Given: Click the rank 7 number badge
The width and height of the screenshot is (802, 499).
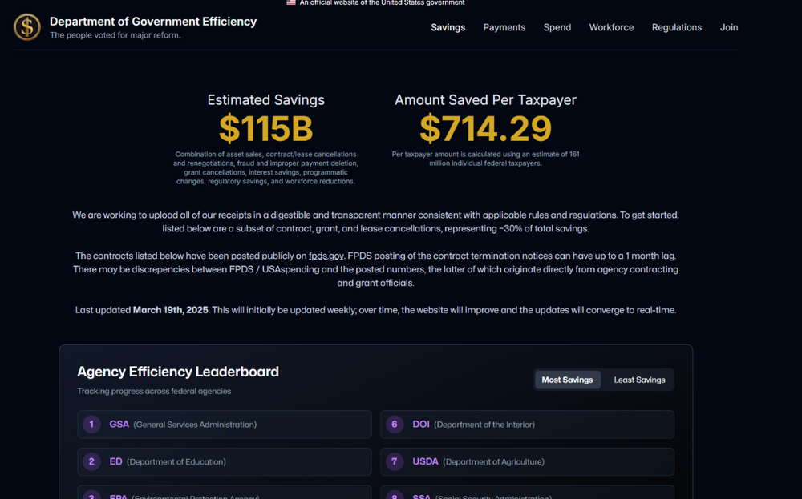Looking at the screenshot, I should (x=394, y=461).
